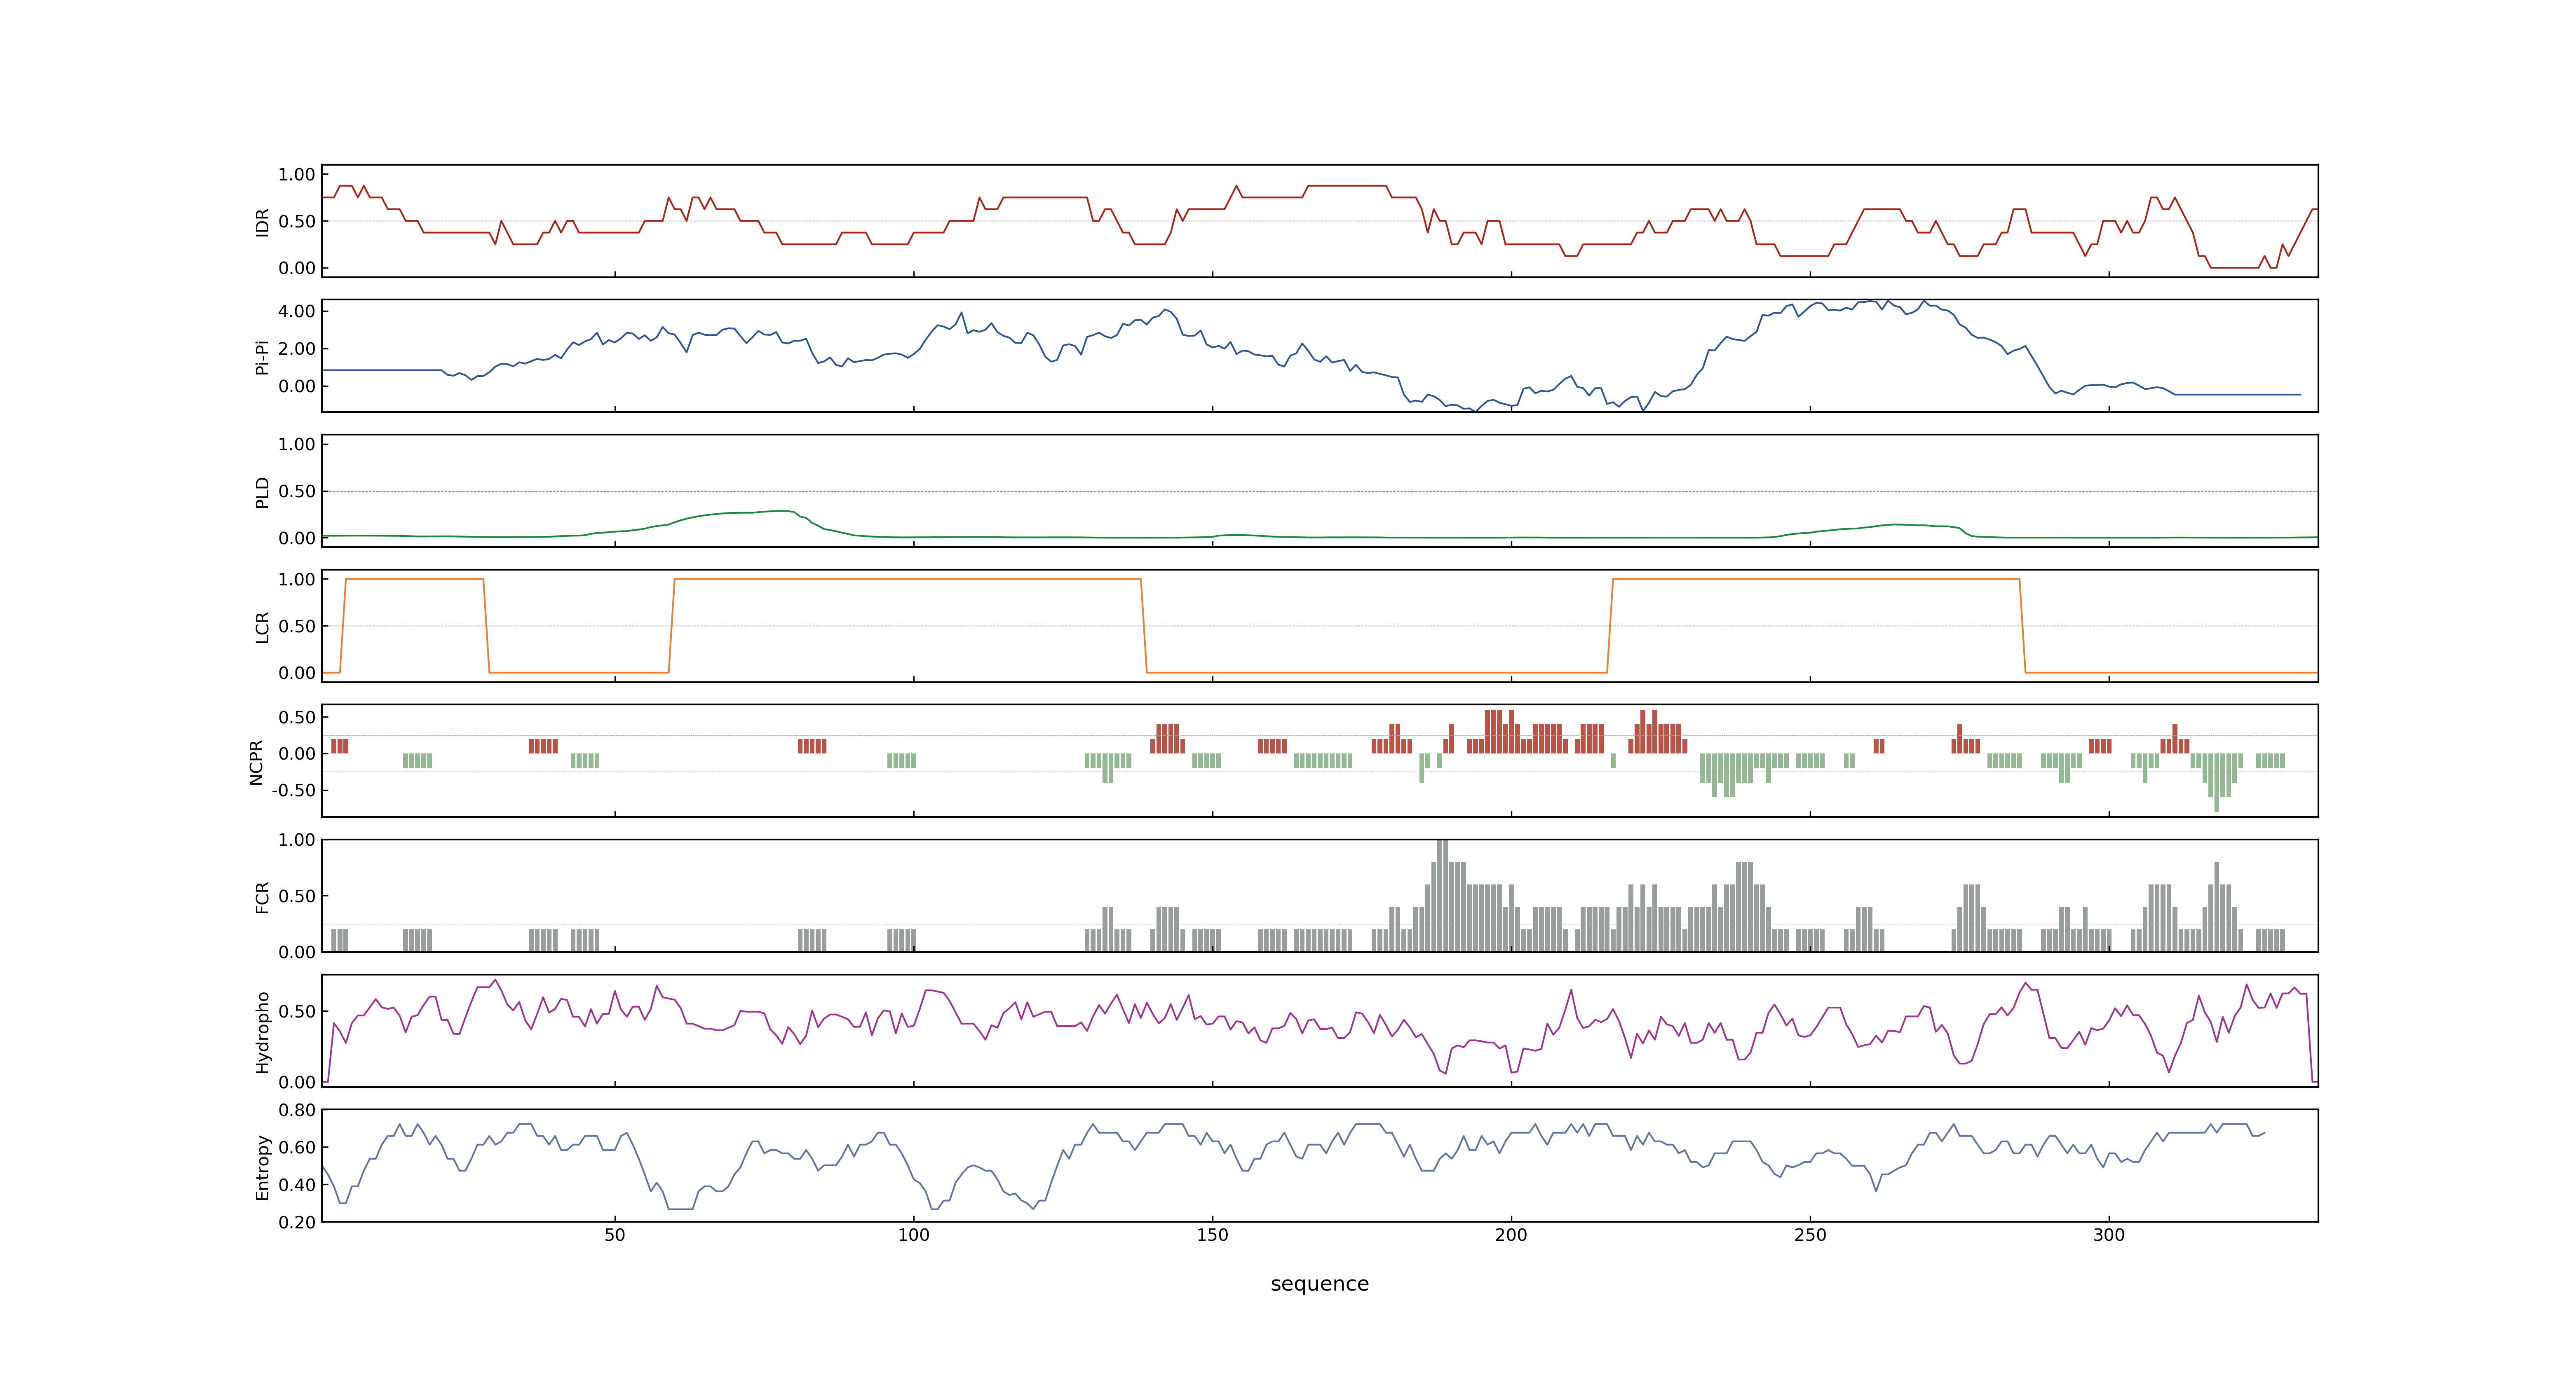Click x-axis tick label 200
The width and height of the screenshot is (2576, 1373).
tap(1511, 1235)
